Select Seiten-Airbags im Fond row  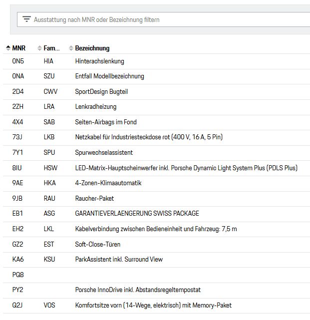105,122
